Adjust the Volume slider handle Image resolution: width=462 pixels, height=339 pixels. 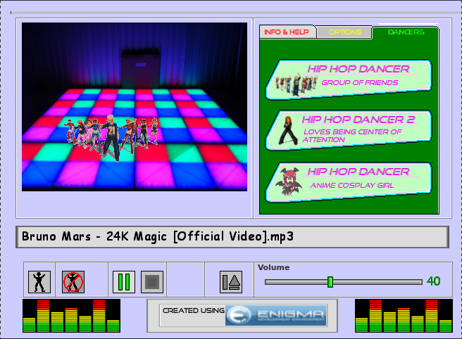[x=330, y=282]
